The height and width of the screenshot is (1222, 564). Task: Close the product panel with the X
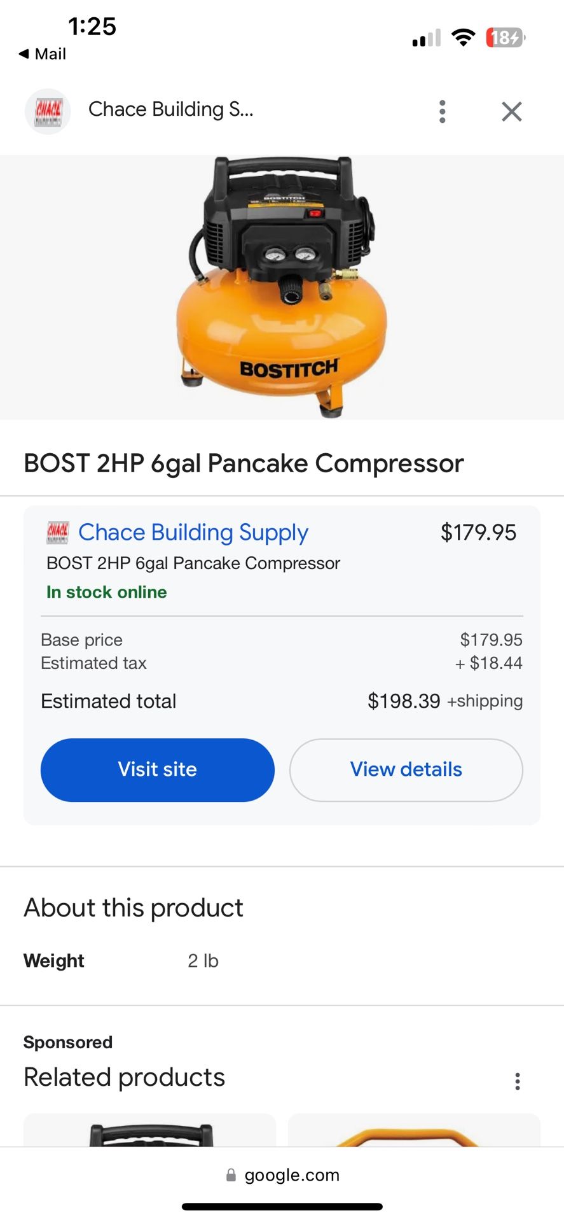(x=511, y=111)
